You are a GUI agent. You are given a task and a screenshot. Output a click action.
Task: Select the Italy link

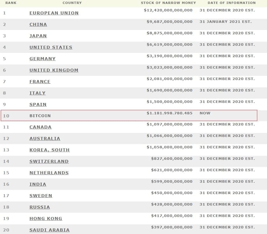pyautogui.click(x=37, y=93)
